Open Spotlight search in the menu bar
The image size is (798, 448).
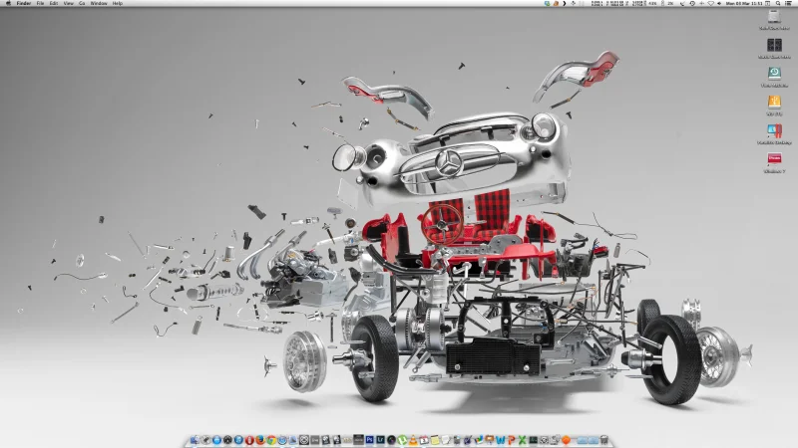[x=778, y=3]
